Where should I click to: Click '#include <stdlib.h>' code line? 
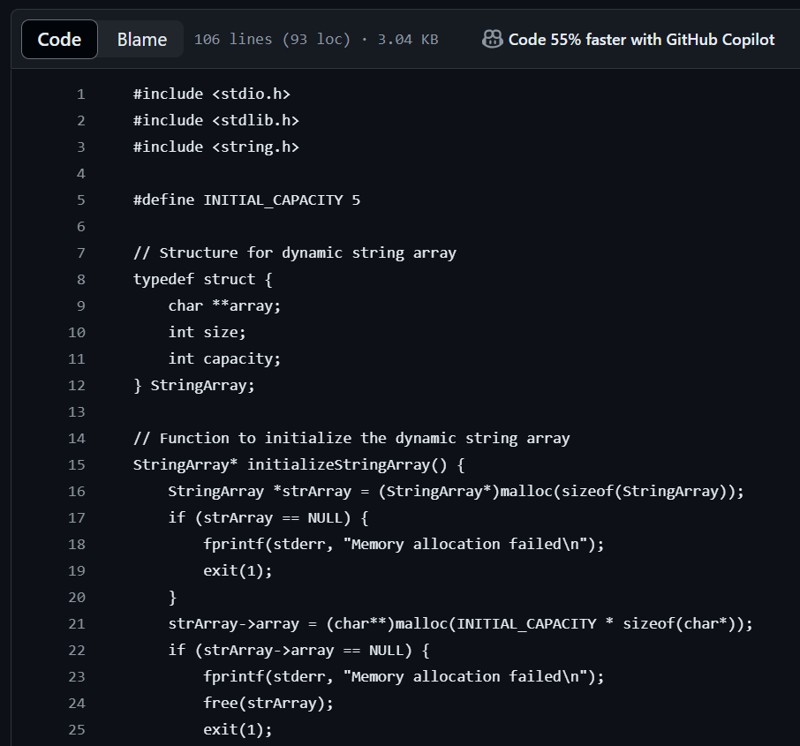(x=215, y=120)
